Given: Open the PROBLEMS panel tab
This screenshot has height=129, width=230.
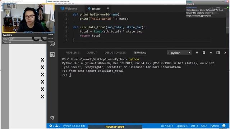Looking at the screenshot, I should [72, 53].
